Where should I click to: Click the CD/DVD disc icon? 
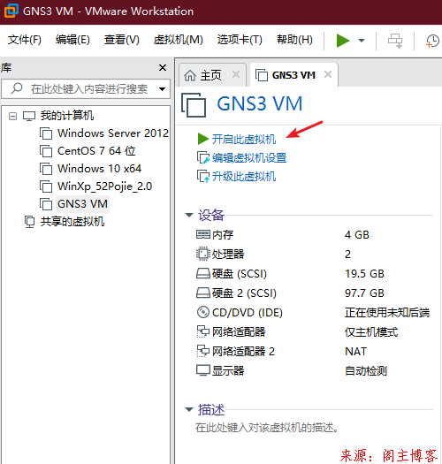(x=203, y=312)
